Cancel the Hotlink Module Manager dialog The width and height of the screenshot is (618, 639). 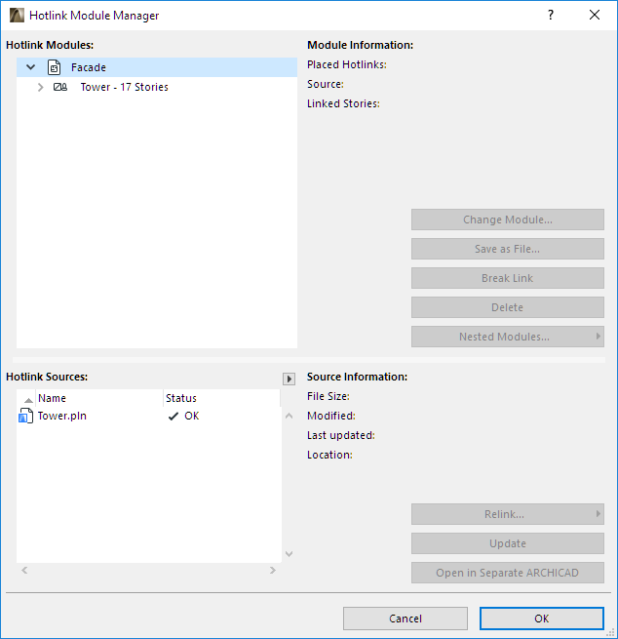[406, 619]
